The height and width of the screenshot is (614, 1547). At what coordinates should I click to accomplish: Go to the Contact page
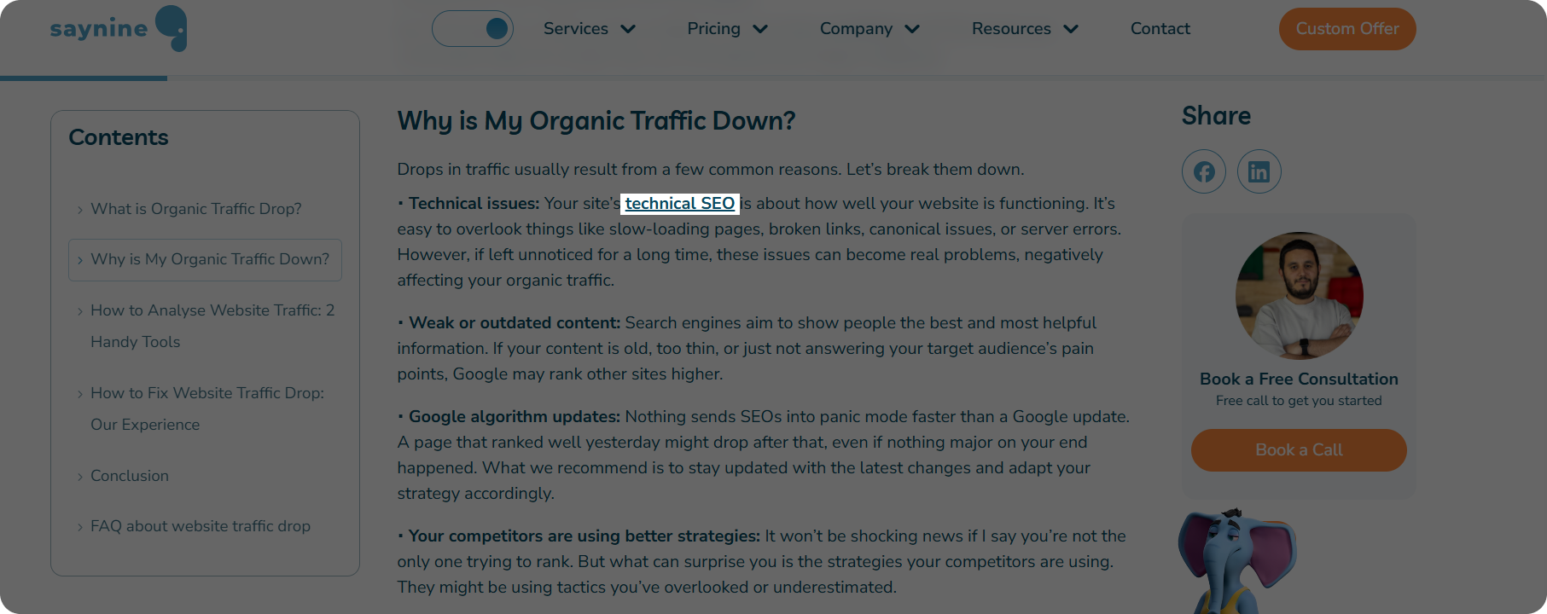[x=1160, y=29]
